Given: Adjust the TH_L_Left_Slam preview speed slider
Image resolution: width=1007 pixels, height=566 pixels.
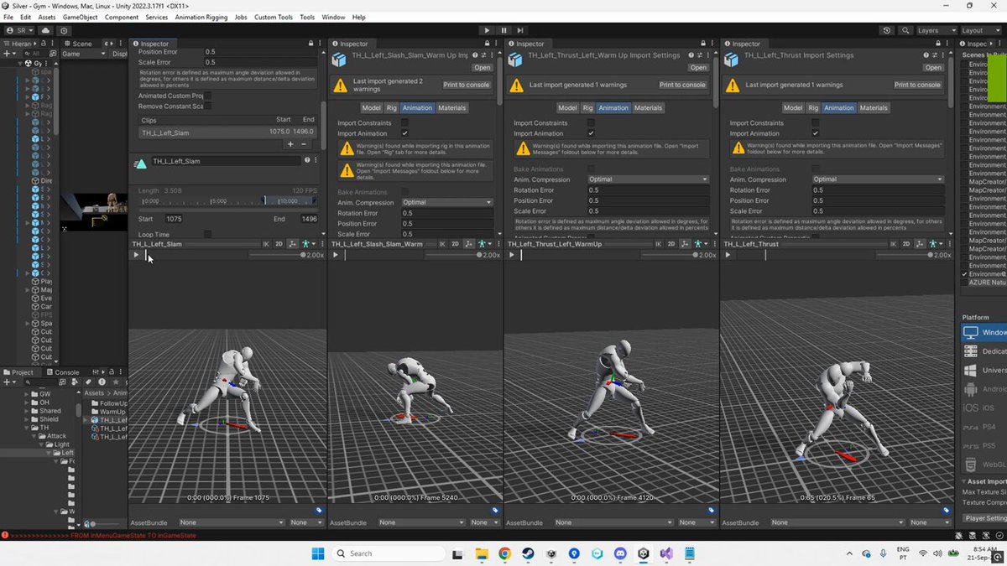Looking at the screenshot, I should [277, 255].
